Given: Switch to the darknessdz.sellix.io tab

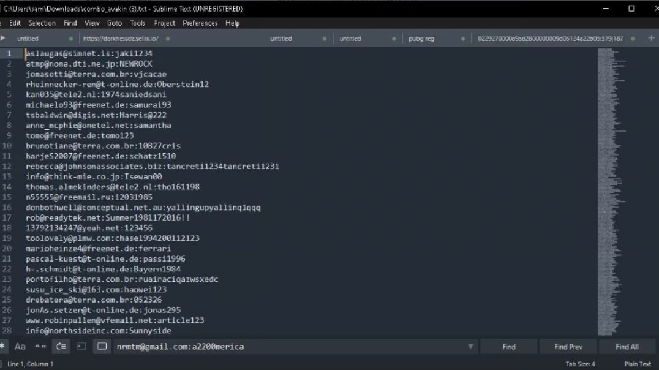Looking at the screenshot, I should click(x=121, y=39).
